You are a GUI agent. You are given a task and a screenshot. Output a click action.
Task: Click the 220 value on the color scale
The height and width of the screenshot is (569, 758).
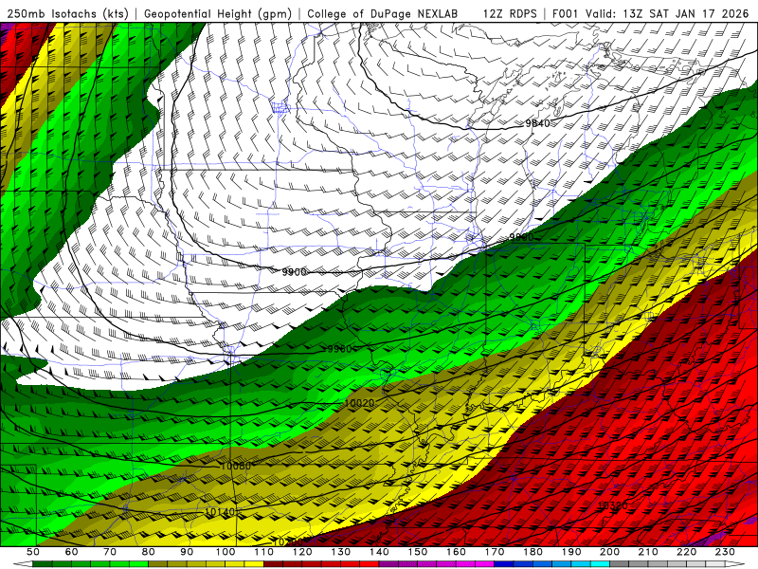pyautogui.click(x=687, y=552)
